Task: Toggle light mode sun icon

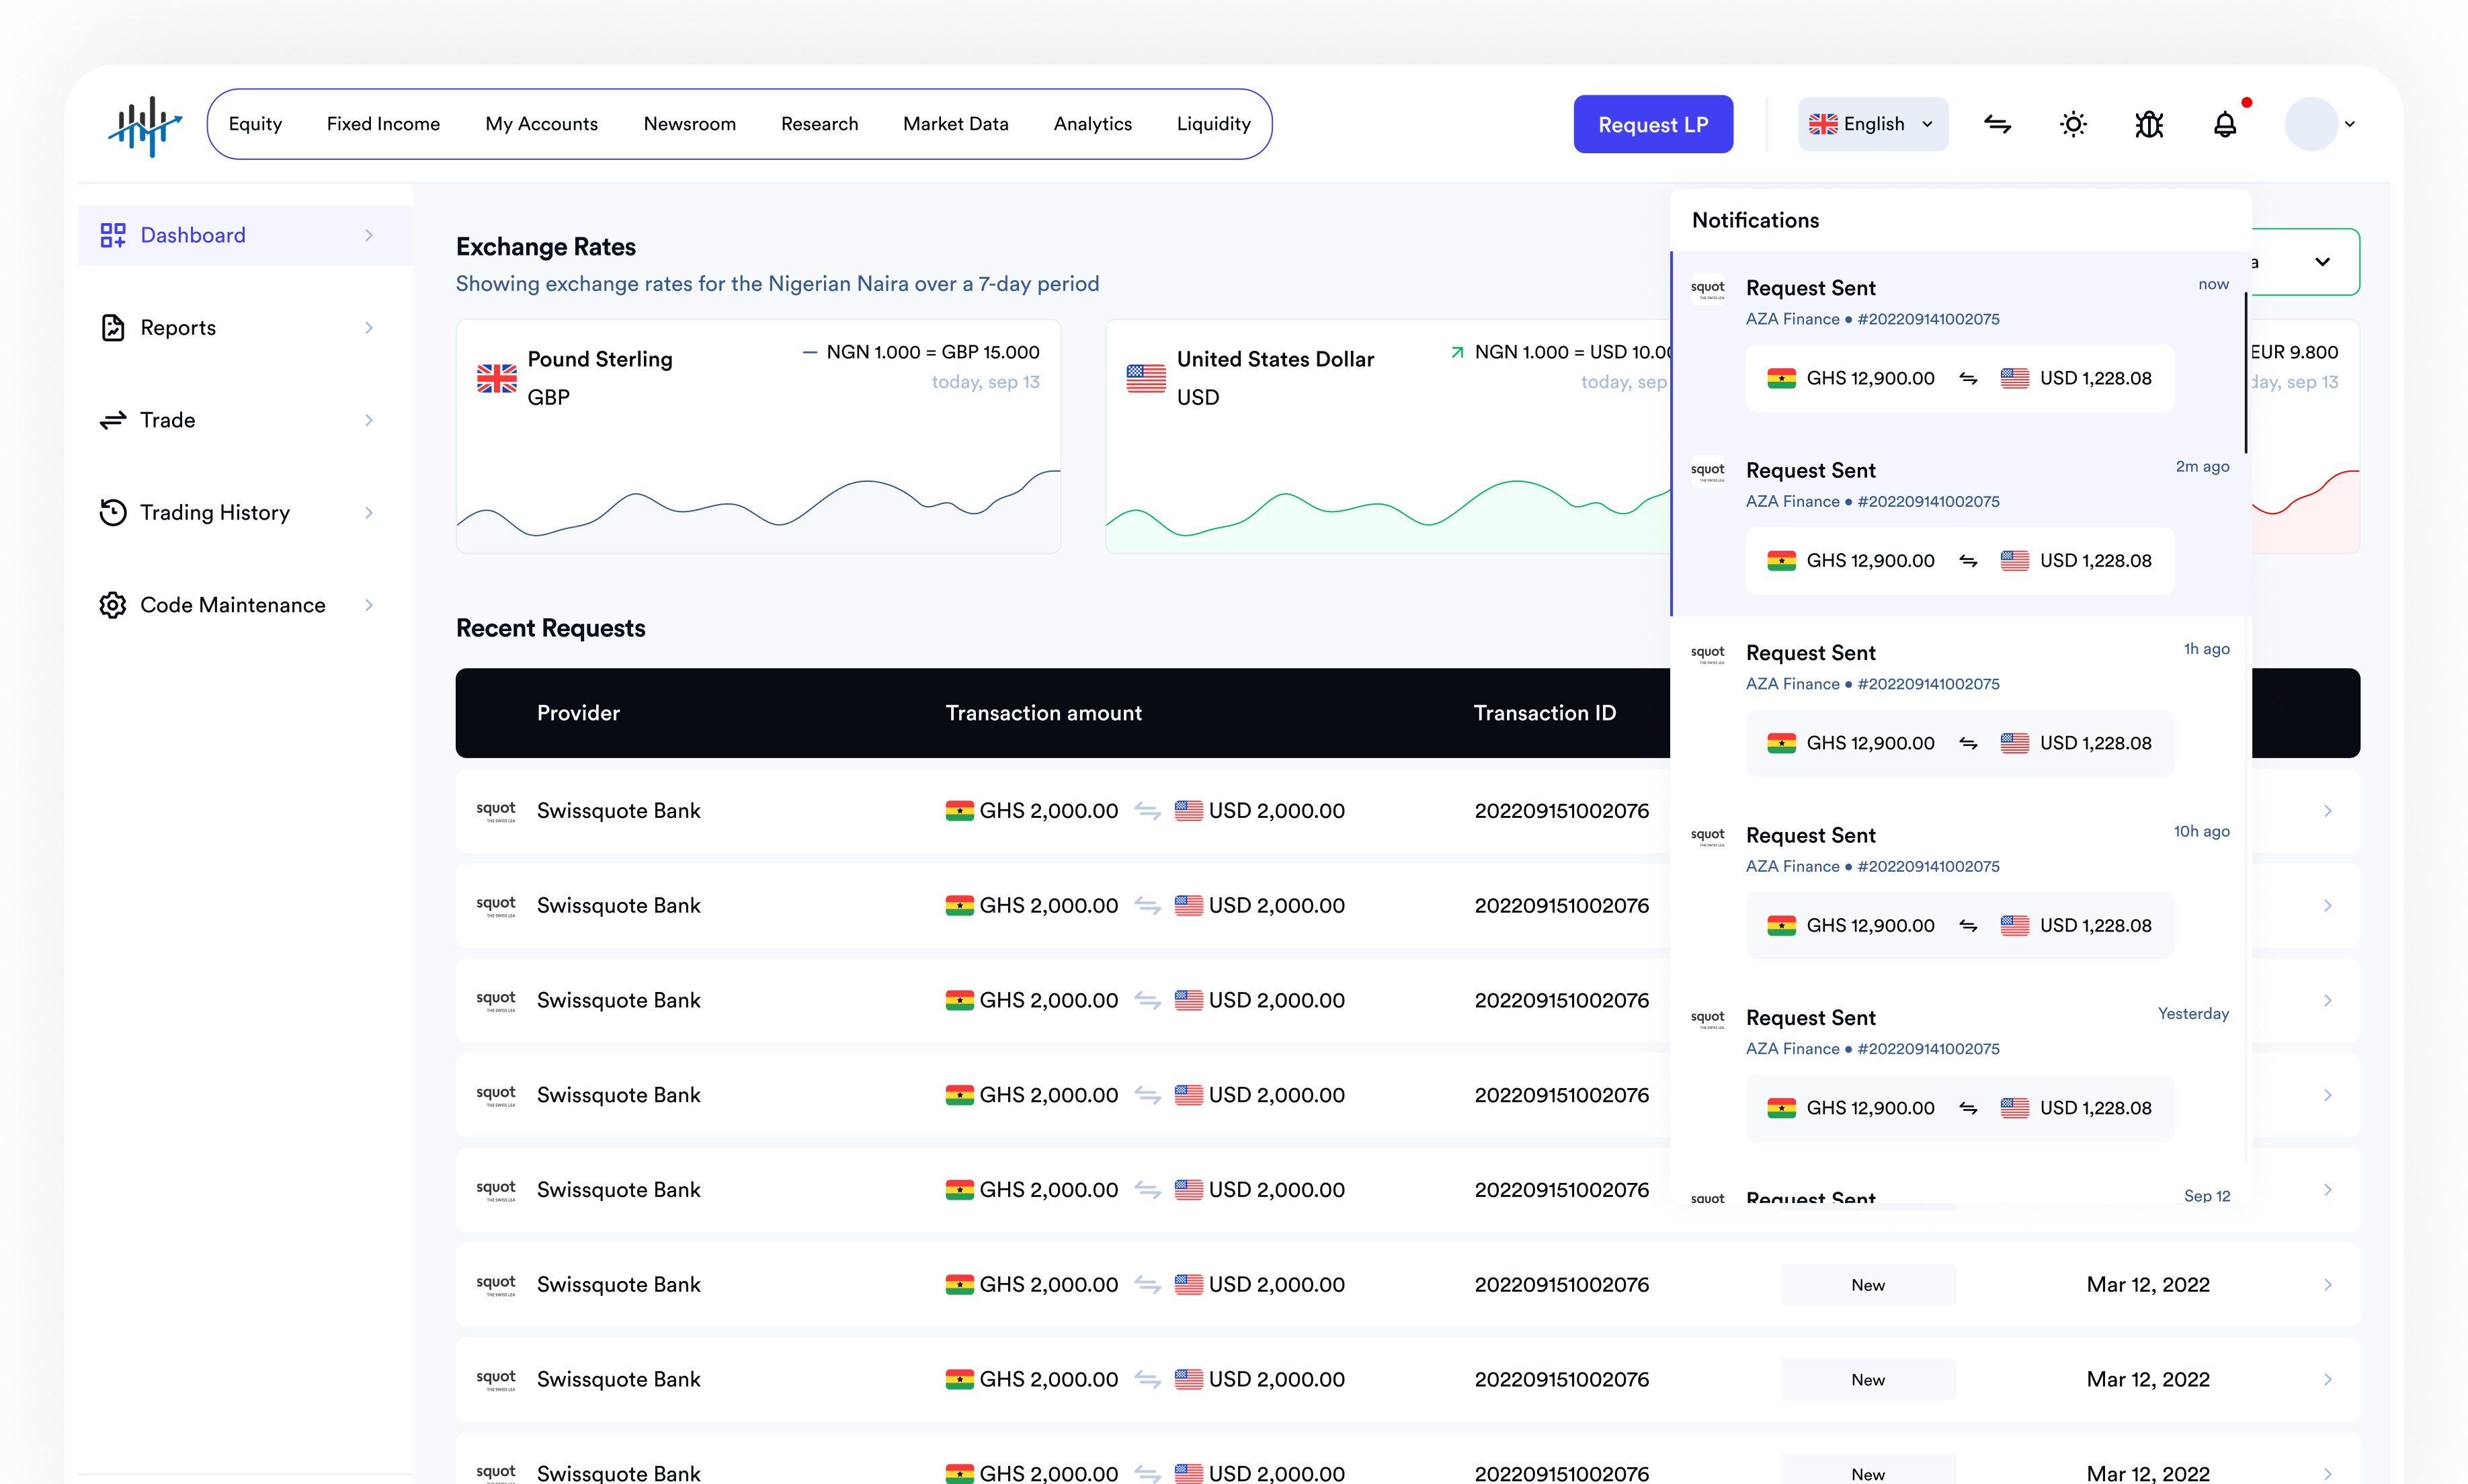Action: click(x=2073, y=124)
